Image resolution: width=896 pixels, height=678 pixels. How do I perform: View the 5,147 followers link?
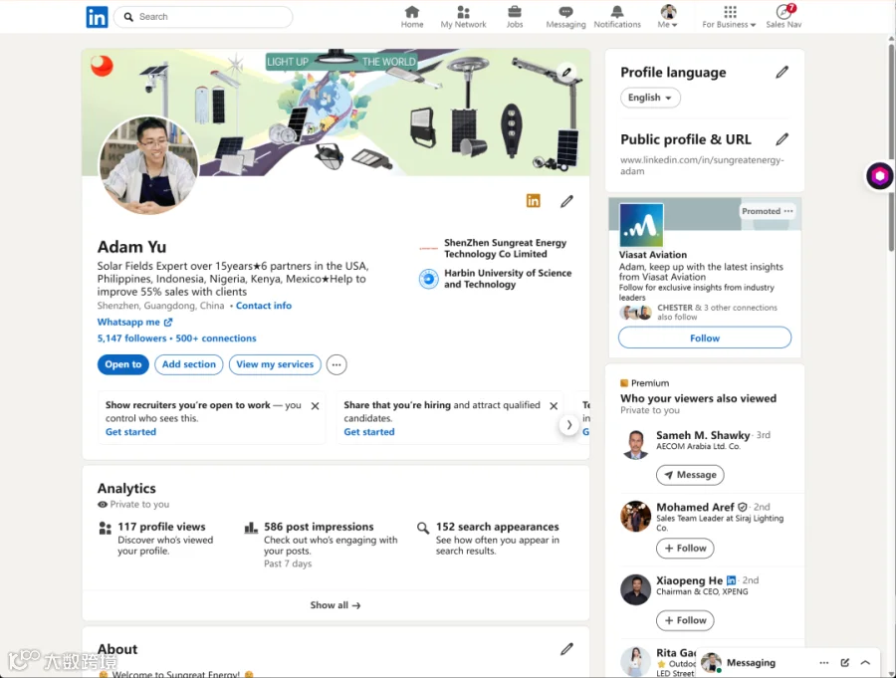pyautogui.click(x=131, y=339)
